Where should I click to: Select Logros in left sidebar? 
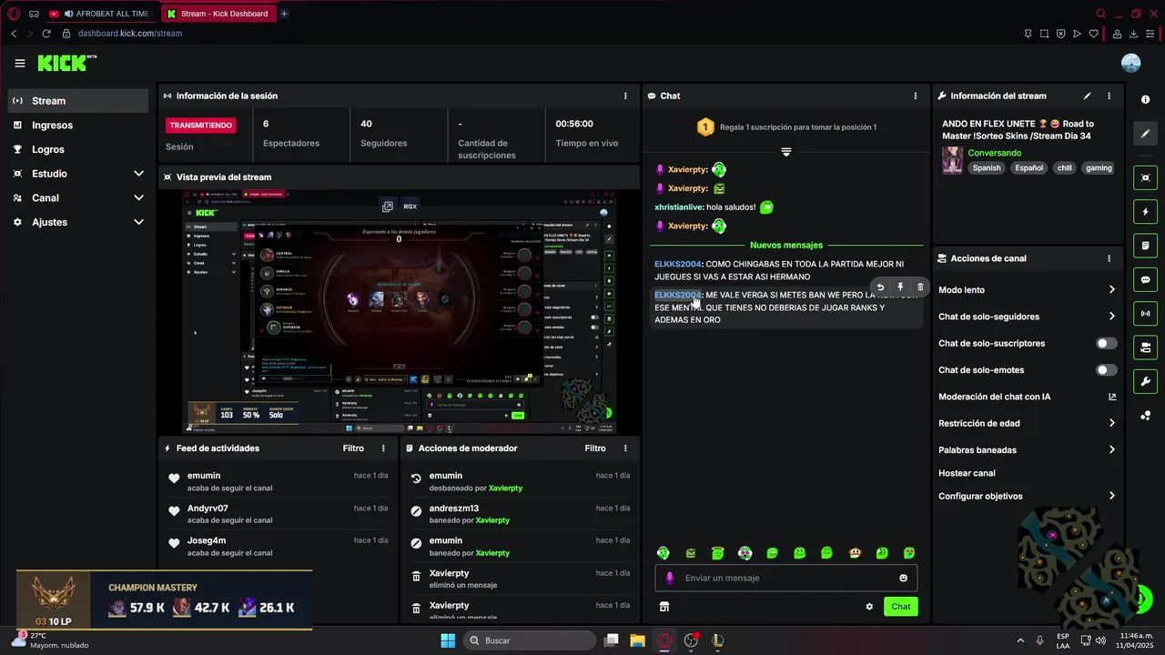point(77,149)
